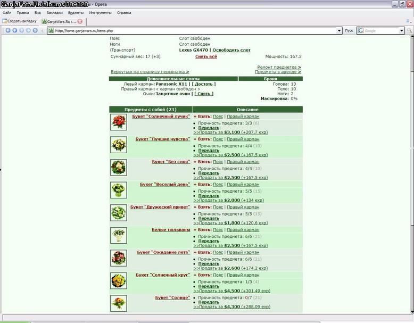
Task: Sell Ожидание лета for $2,600 link
Action: [230, 268]
